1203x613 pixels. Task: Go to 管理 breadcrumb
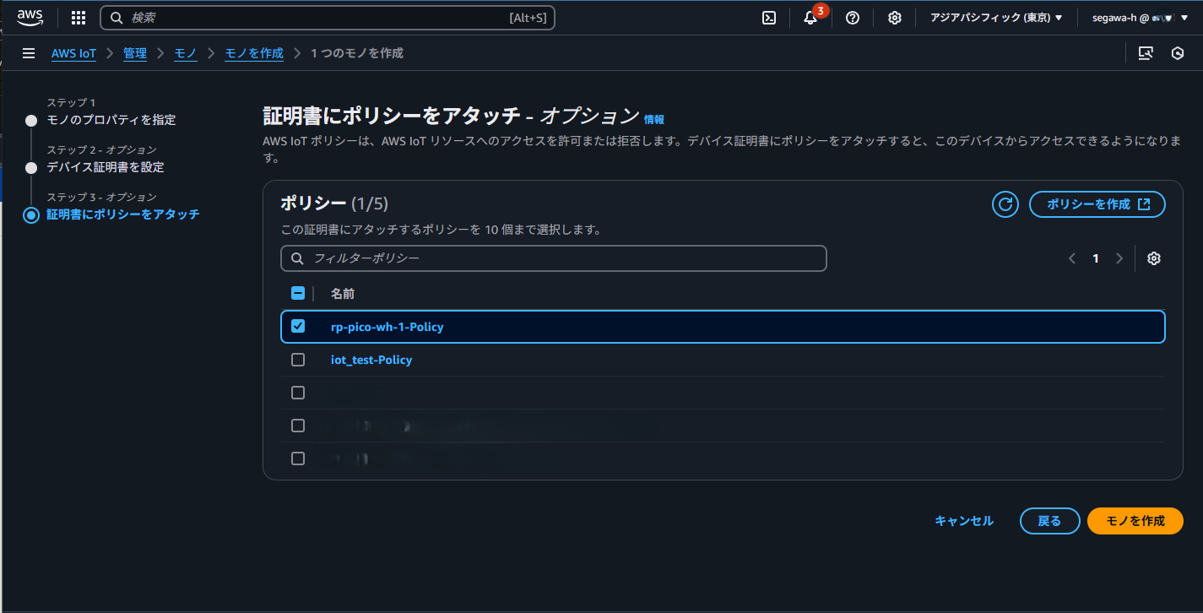(135, 53)
